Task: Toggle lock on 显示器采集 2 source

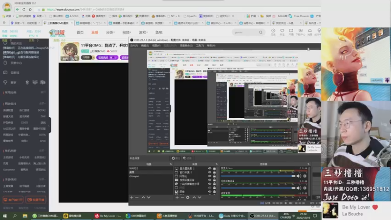Action: point(214,168)
